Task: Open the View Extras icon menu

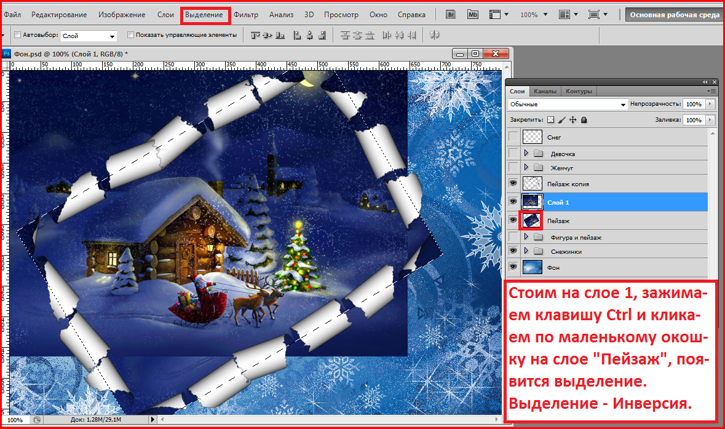Action: [499, 14]
